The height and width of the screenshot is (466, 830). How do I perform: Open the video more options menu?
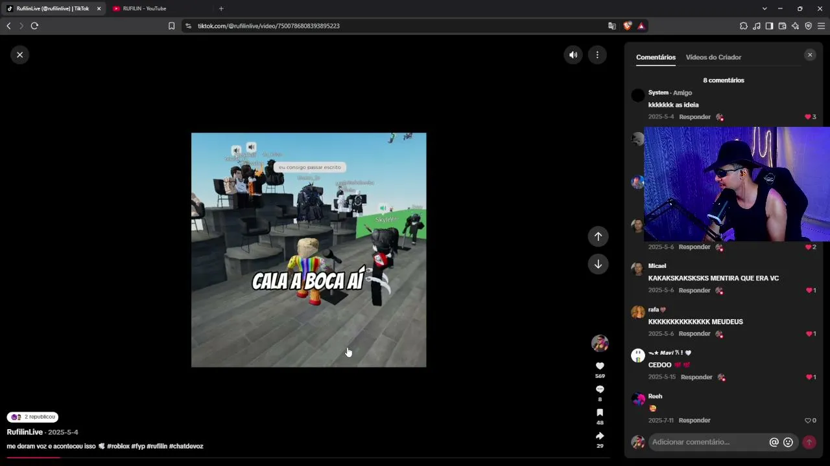pos(597,55)
